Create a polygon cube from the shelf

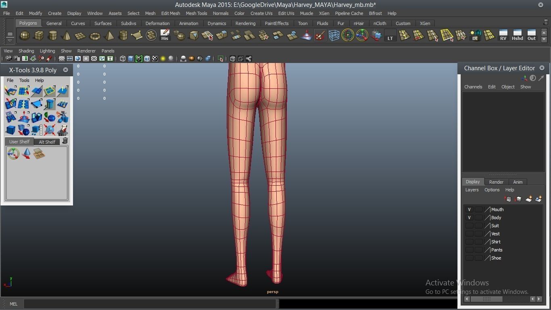click(x=39, y=36)
